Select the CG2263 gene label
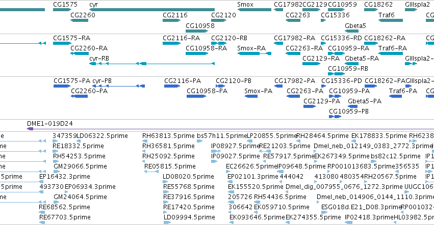The image size is (434, 225). click(297, 15)
